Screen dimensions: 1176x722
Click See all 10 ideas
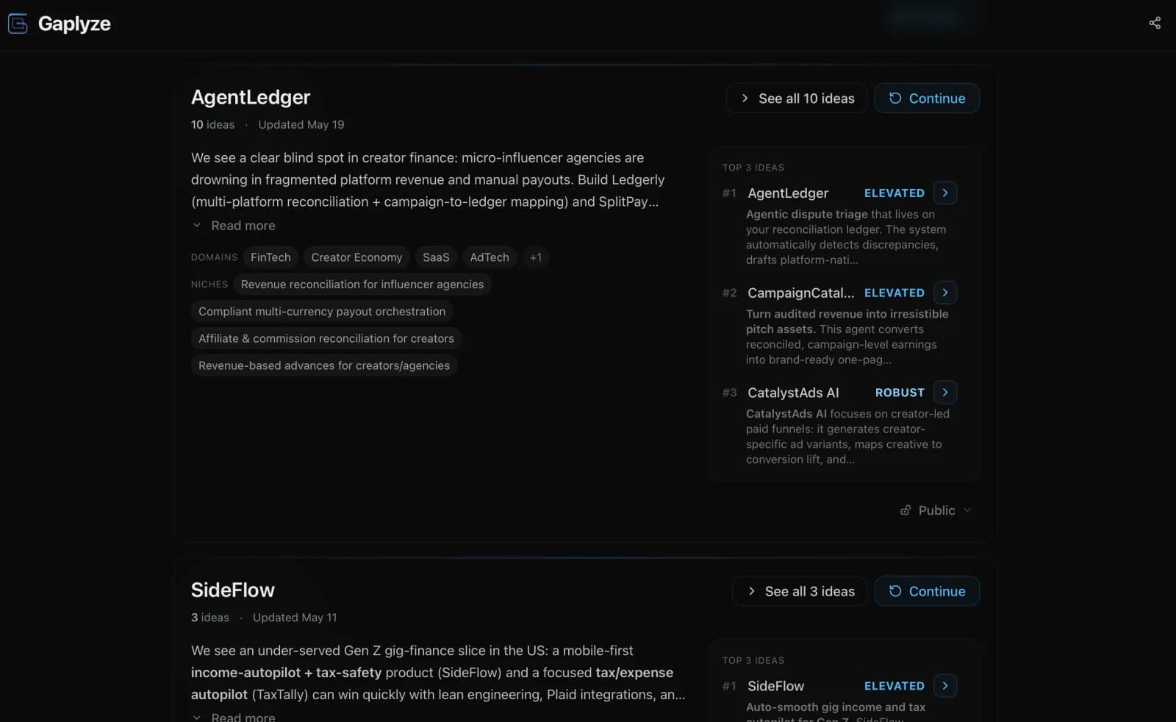pyautogui.click(x=797, y=99)
